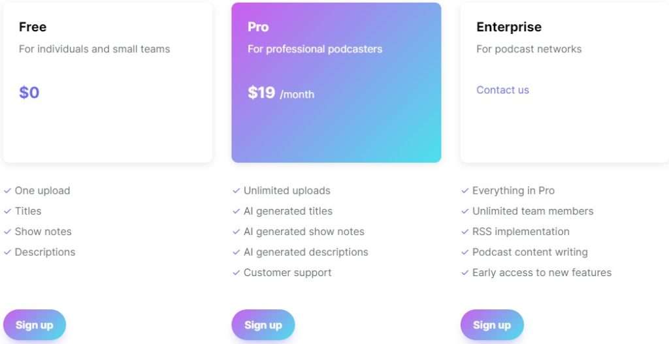Click the AI generated descriptions feature
This screenshot has width=669, height=344.
(306, 252)
